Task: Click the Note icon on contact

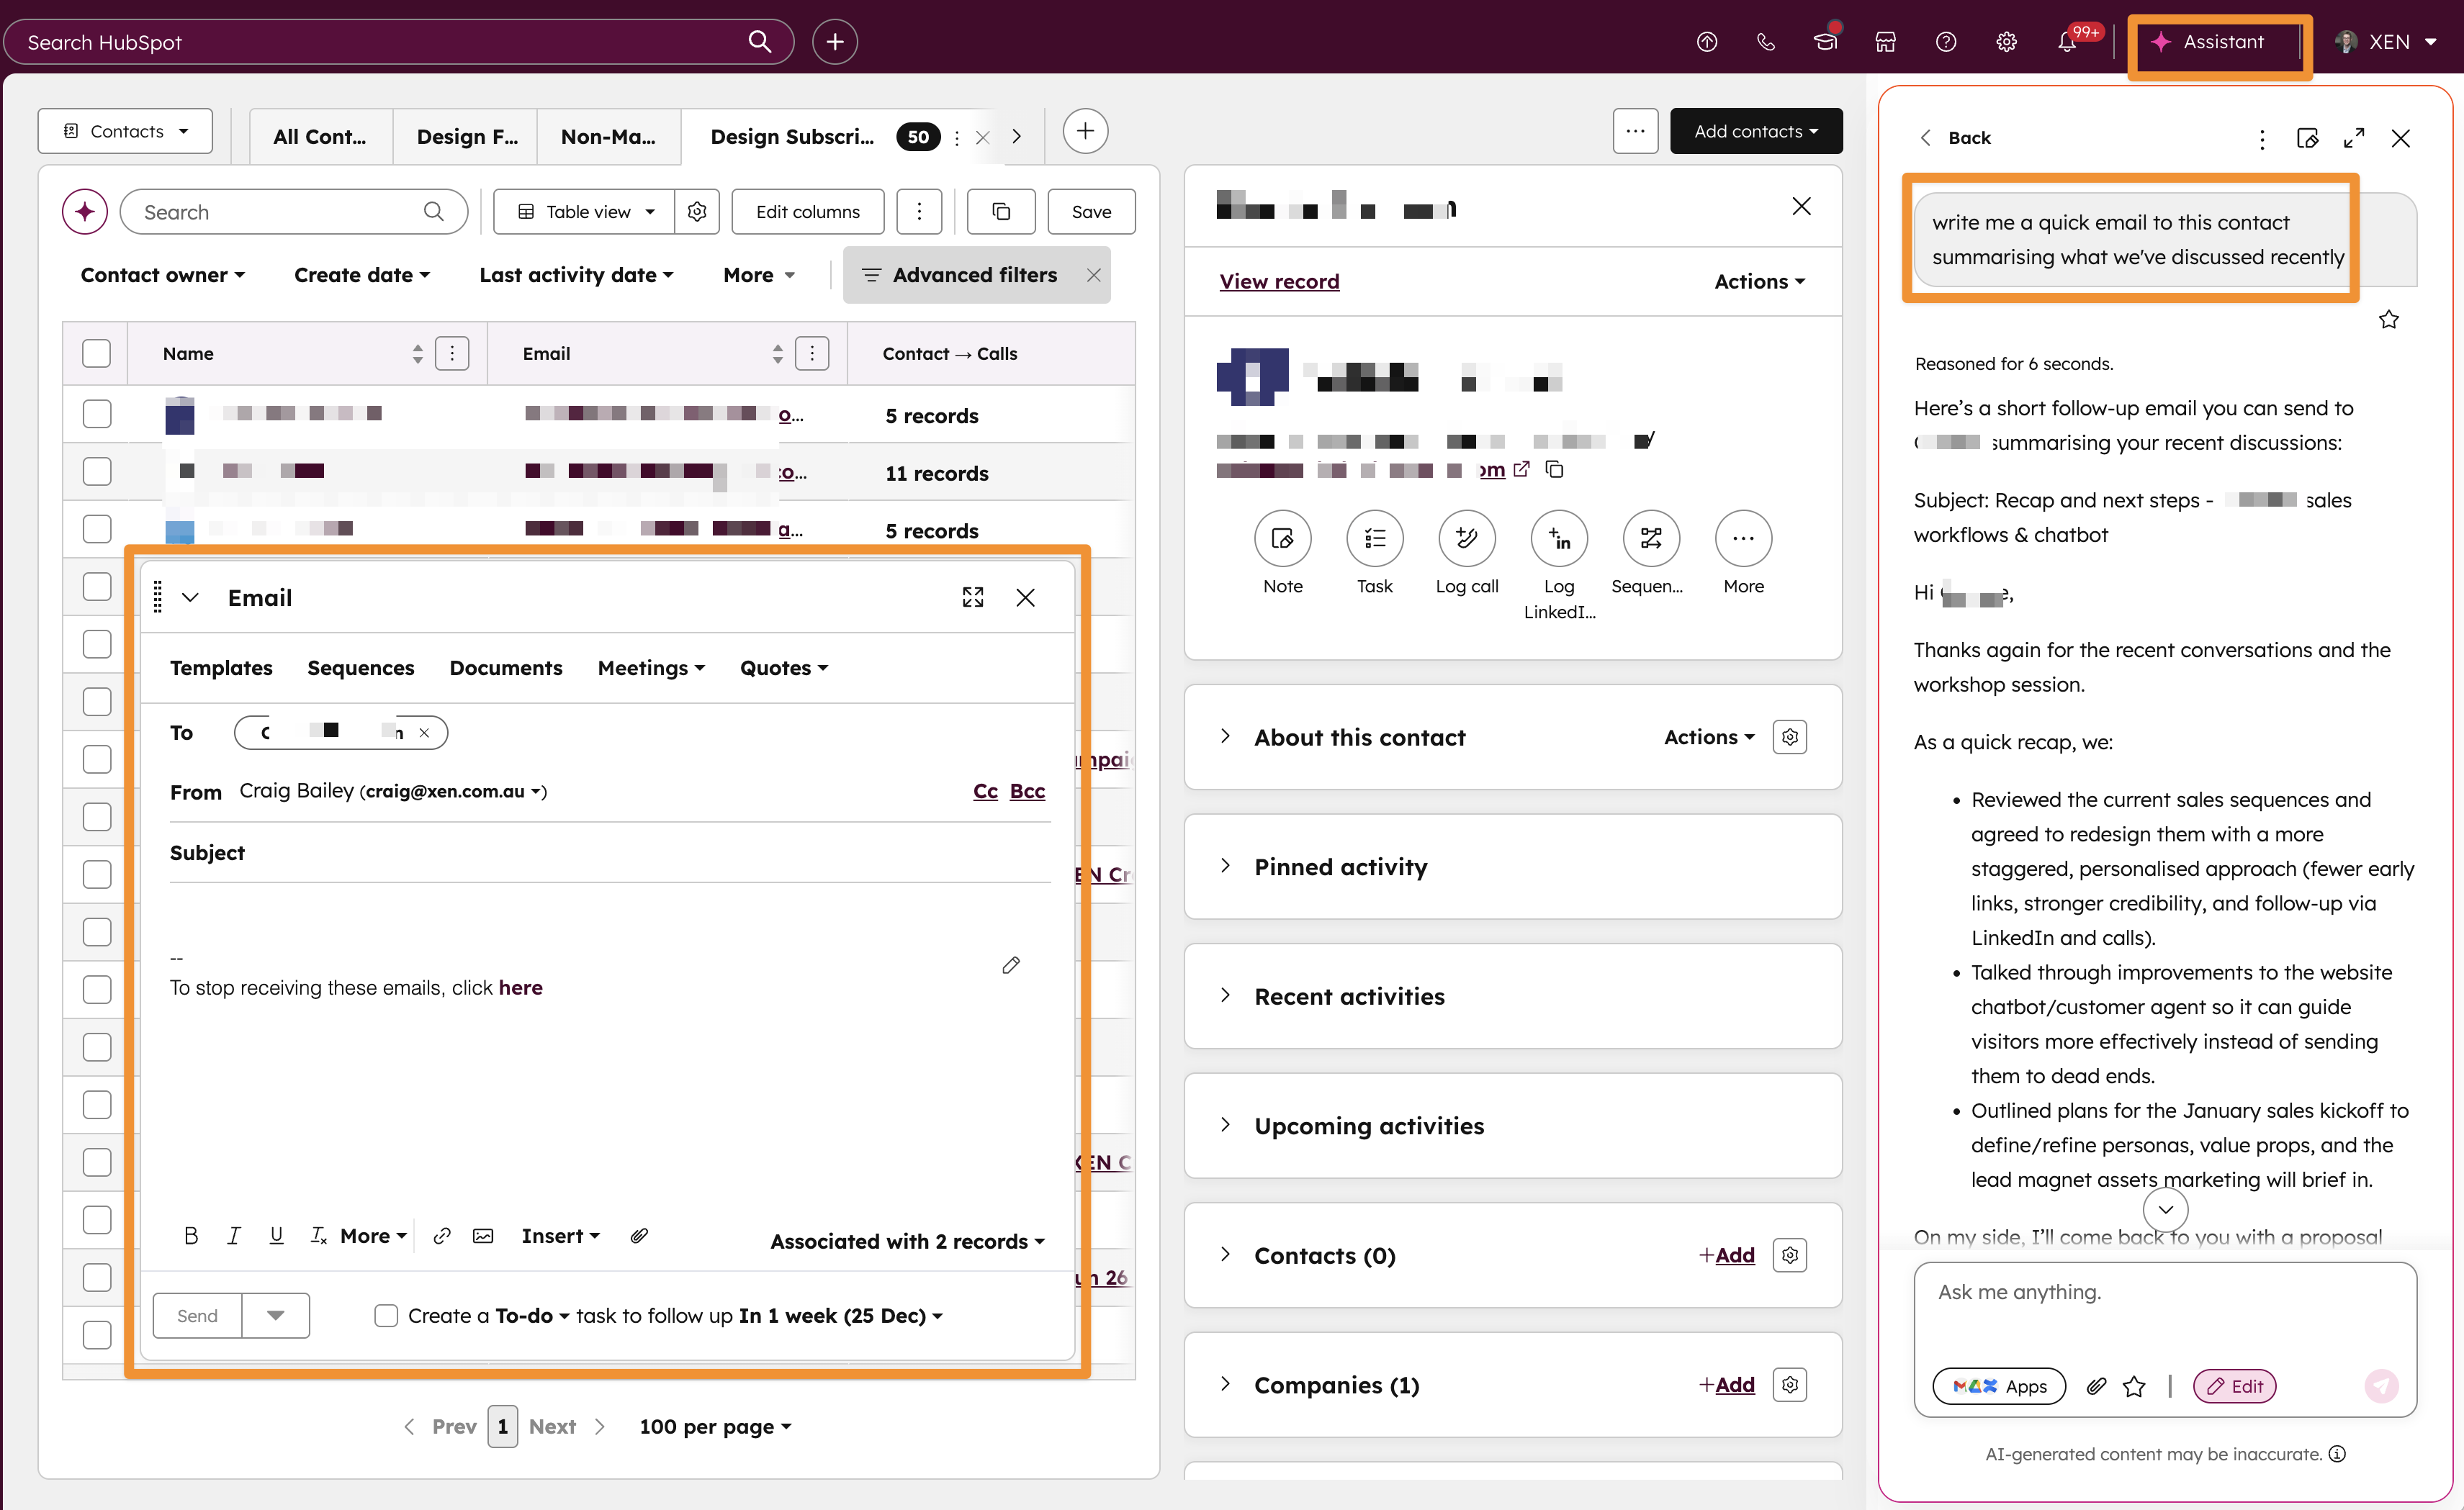Action: pyautogui.click(x=1282, y=538)
